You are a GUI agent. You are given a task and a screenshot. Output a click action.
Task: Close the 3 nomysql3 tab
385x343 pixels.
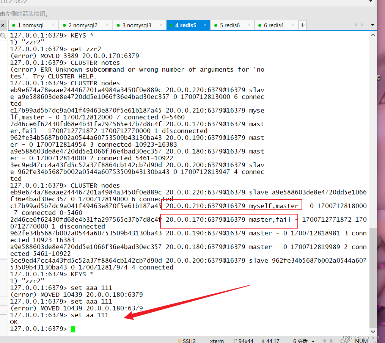[x=161, y=25]
